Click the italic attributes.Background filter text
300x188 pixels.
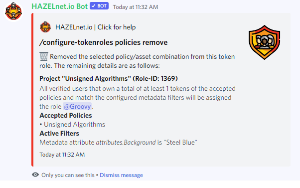(126, 142)
